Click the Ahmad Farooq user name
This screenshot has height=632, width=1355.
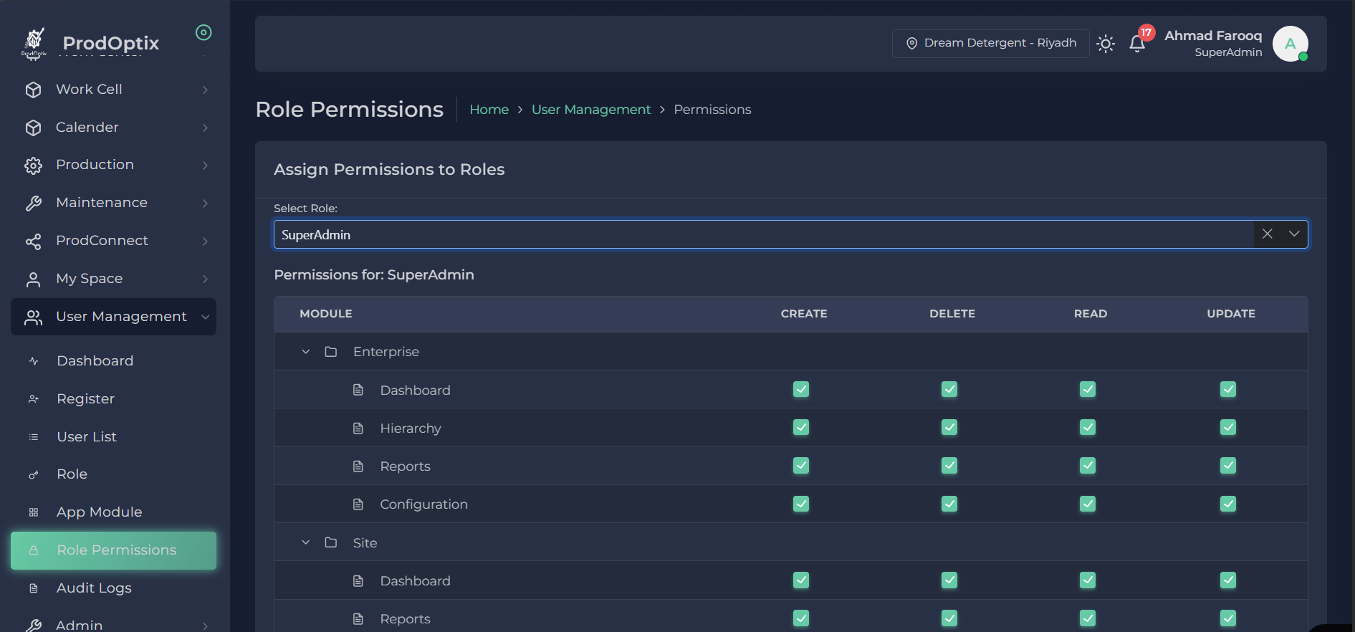pyautogui.click(x=1213, y=36)
